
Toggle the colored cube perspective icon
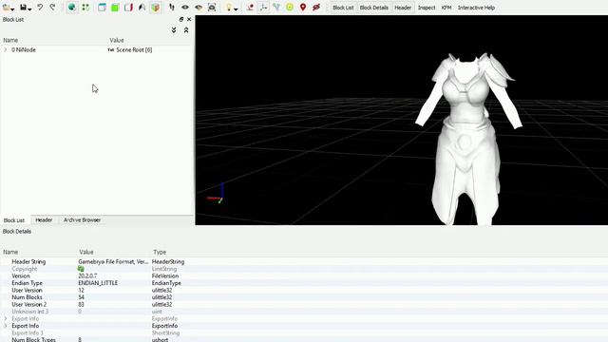point(156,8)
